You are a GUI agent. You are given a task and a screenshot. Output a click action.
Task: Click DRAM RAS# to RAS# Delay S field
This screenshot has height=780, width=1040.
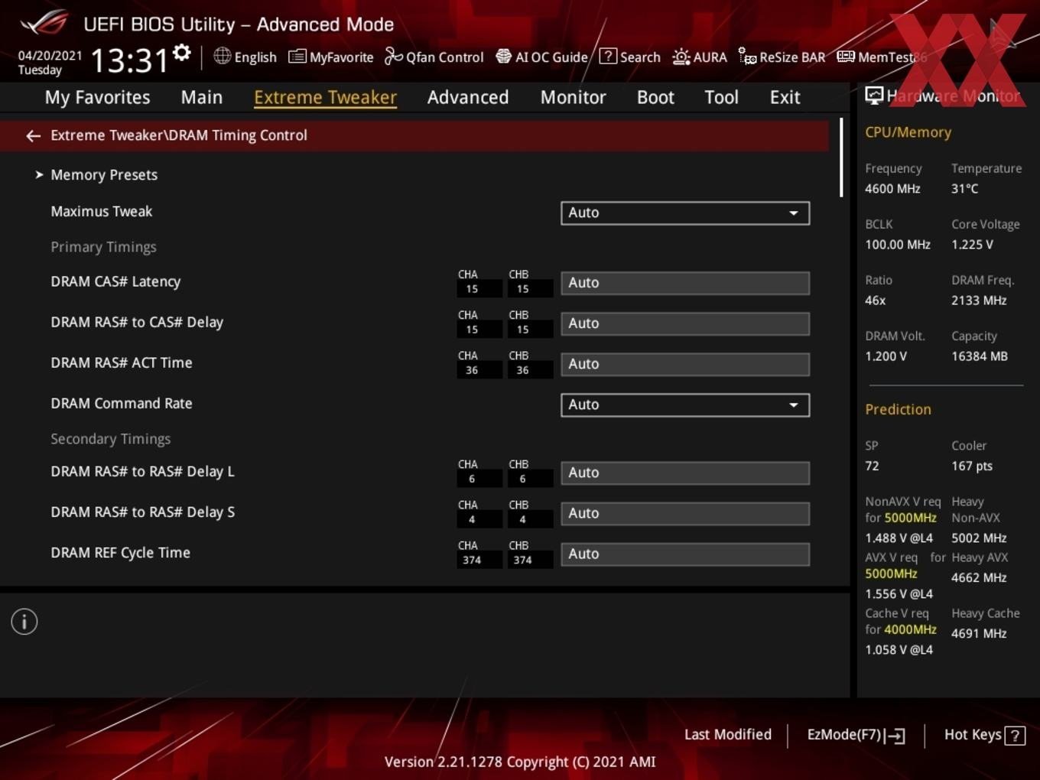coord(685,513)
